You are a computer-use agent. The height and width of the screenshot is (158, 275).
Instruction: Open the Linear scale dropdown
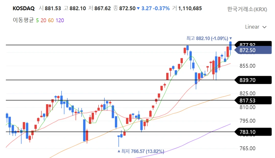click(x=256, y=27)
